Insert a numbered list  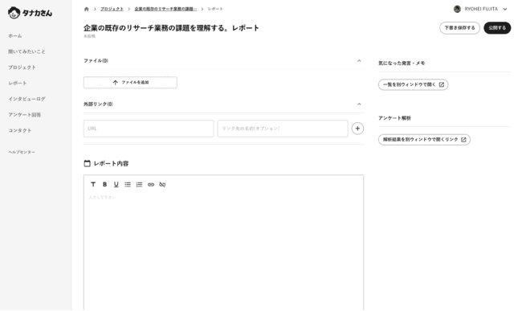click(139, 185)
